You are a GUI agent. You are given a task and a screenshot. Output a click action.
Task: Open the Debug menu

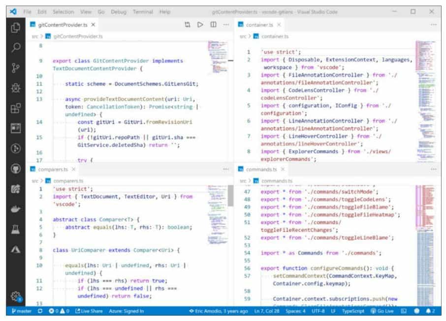(x=119, y=12)
